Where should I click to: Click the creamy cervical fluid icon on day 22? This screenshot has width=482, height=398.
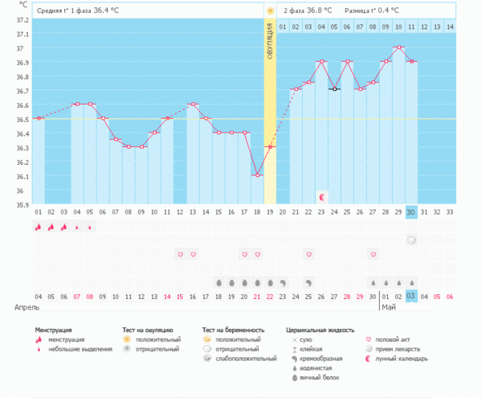coord(308,282)
